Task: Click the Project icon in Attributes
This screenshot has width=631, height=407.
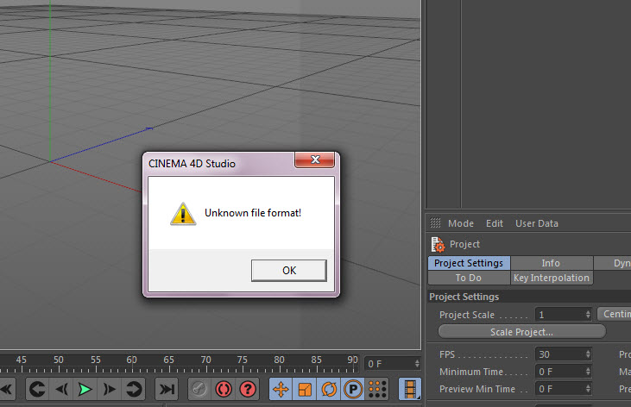Action: tap(438, 244)
